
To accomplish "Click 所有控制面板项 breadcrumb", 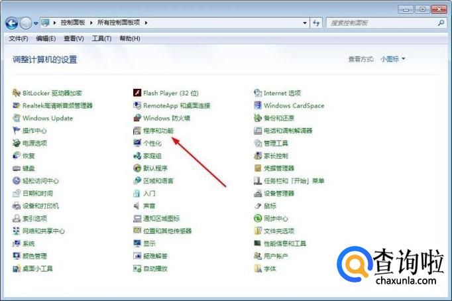I will tap(119, 23).
